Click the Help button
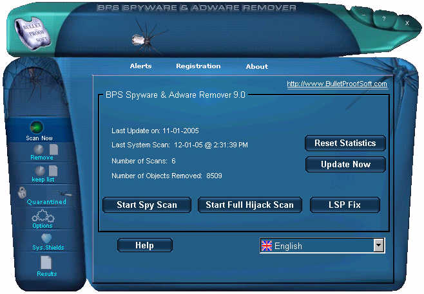Image resolution: width=424 pixels, height=294 pixels. [145, 245]
